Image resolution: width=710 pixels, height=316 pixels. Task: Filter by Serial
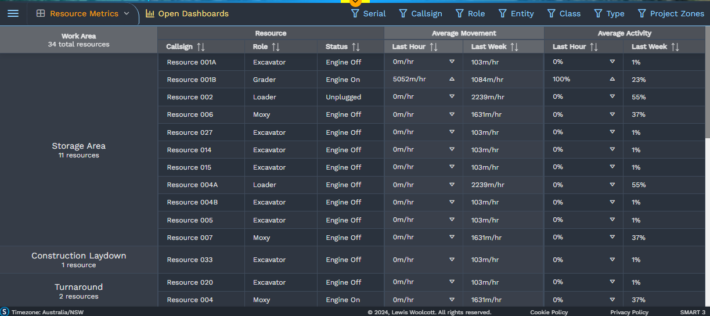pos(368,13)
